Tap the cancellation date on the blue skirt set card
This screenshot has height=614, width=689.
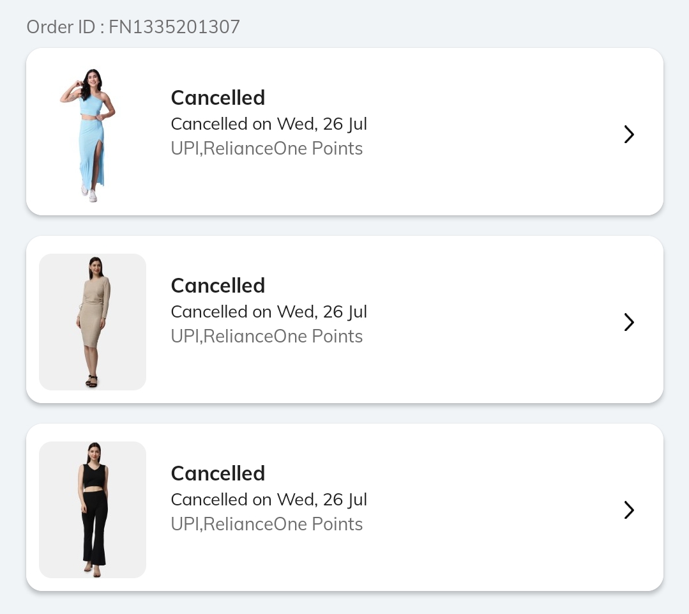pyautogui.click(x=269, y=123)
